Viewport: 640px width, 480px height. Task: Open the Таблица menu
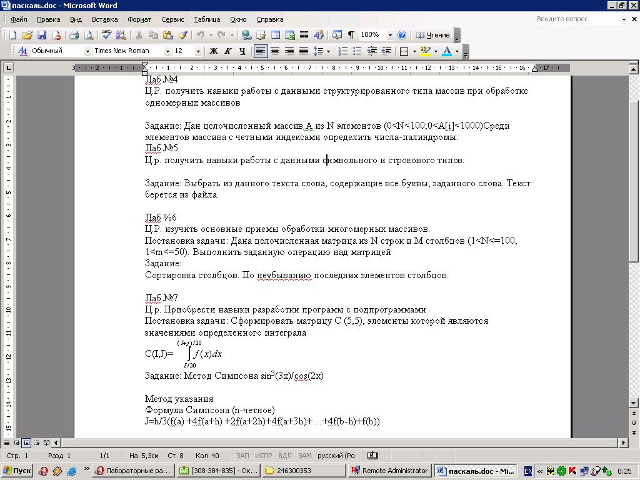207,19
